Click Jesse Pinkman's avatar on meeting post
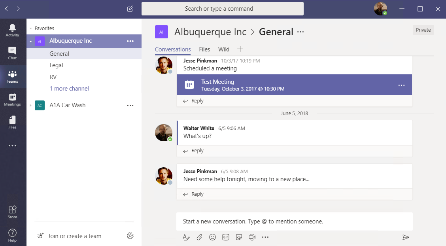The height and width of the screenshot is (246, 446). click(164, 65)
